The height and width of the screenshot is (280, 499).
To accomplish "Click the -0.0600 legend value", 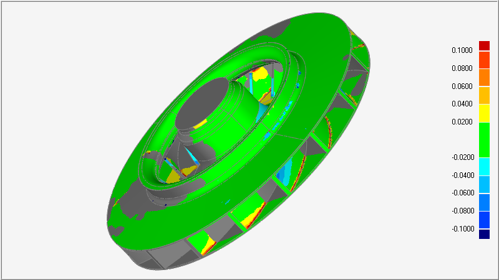I will tap(463, 193).
